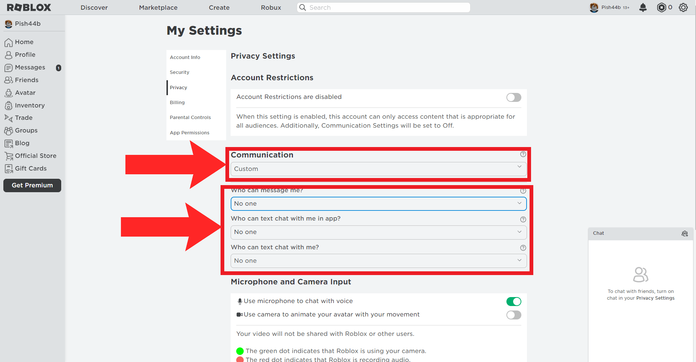This screenshot has height=362, width=696.
Task: Open the Communication Custom dropdown
Action: pos(379,169)
